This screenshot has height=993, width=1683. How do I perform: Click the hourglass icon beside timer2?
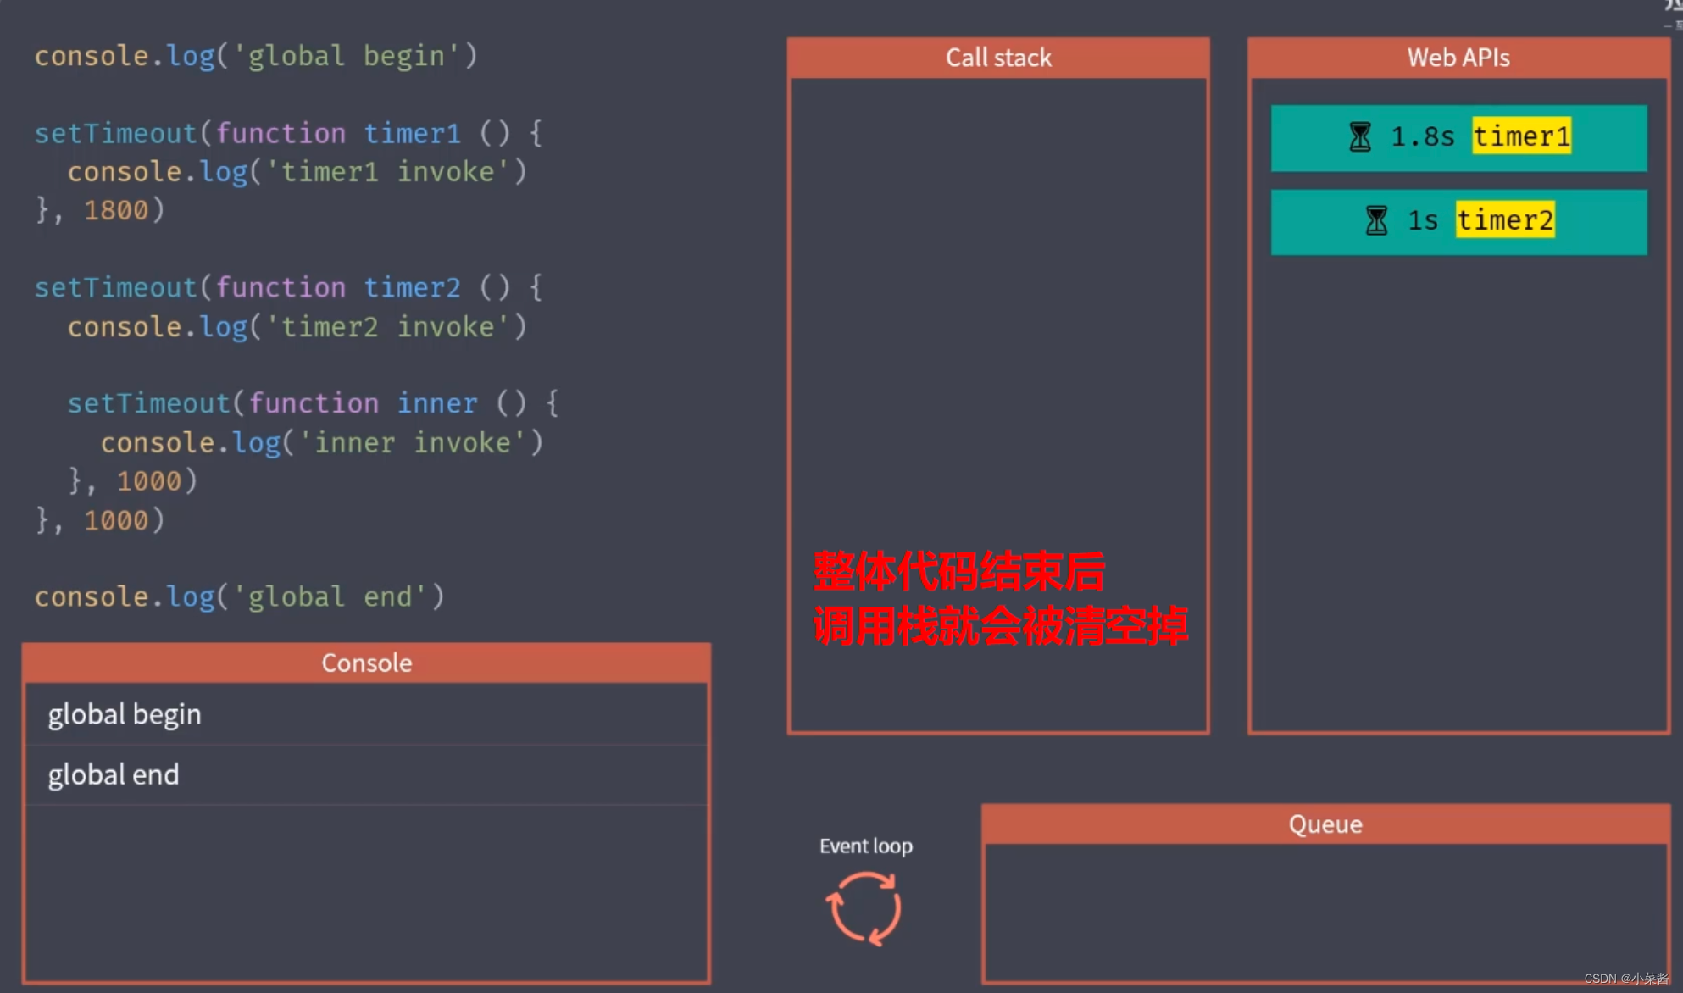point(1376,220)
